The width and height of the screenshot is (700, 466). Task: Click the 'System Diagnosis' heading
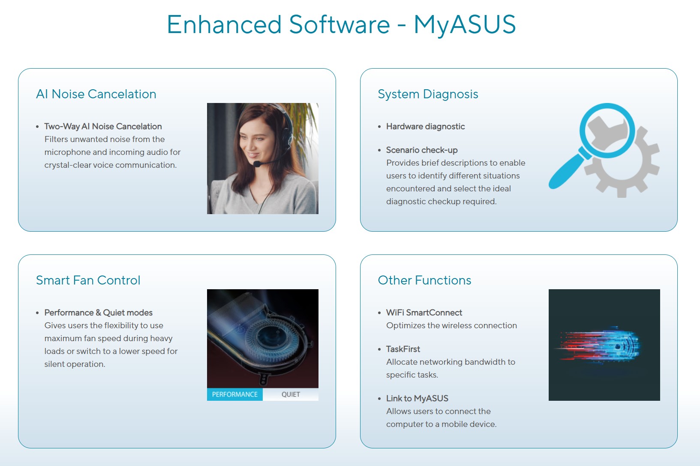(428, 94)
